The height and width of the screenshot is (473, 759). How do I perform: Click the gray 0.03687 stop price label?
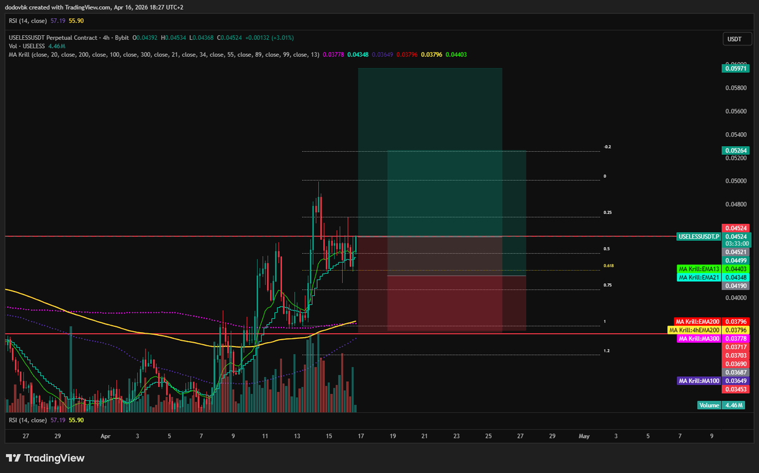click(x=734, y=372)
